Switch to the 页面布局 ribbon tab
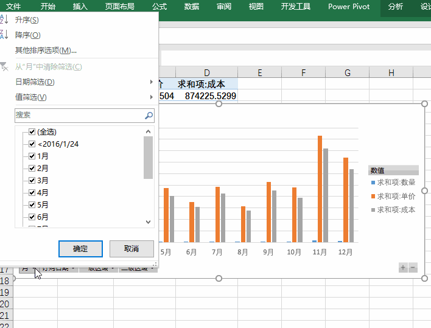The width and height of the screenshot is (431, 328). click(x=119, y=7)
